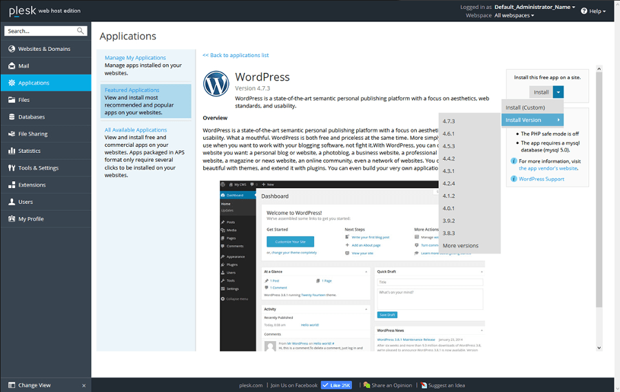Open the Install button dropdown arrow
Viewport: 620px width, 392px height.
coord(559,92)
